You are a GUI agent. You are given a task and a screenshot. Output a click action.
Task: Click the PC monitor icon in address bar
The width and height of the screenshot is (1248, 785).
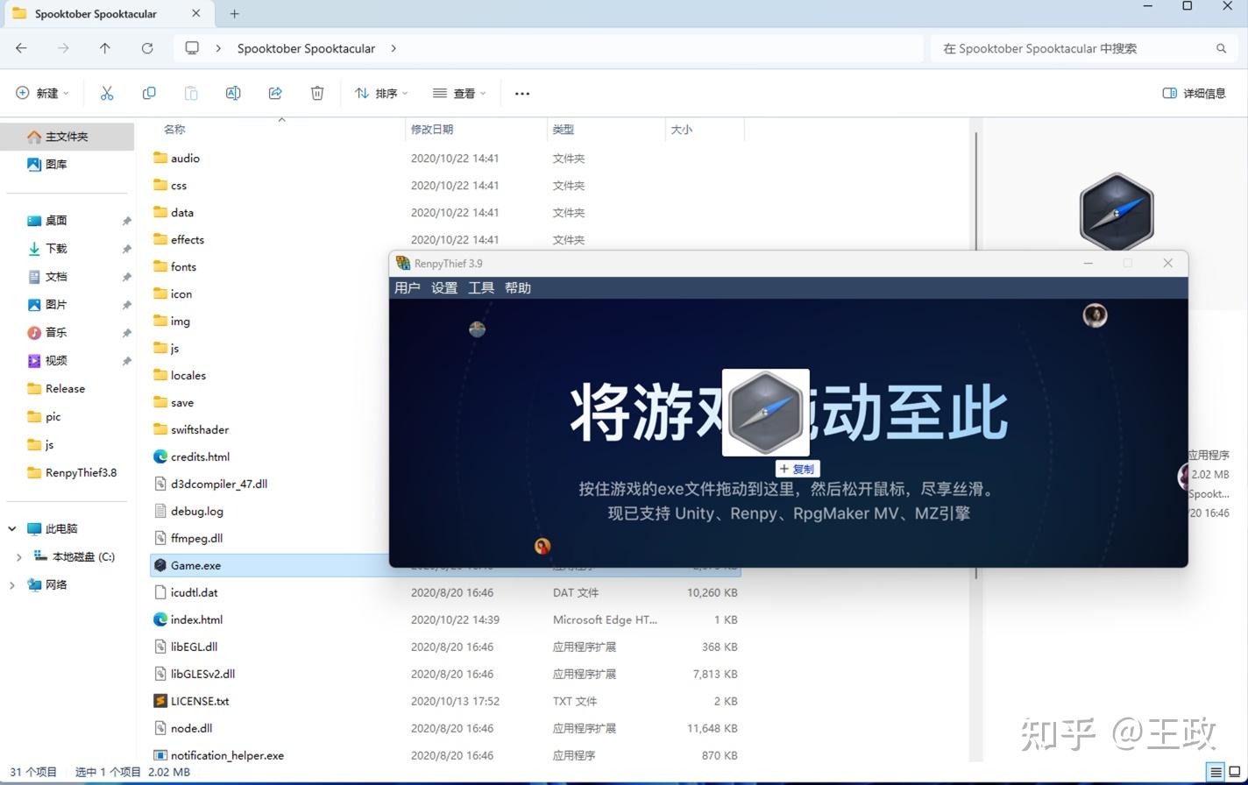coord(192,48)
